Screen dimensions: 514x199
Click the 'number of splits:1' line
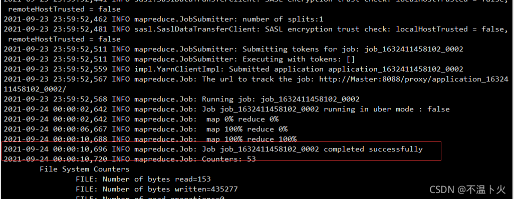[164, 19]
